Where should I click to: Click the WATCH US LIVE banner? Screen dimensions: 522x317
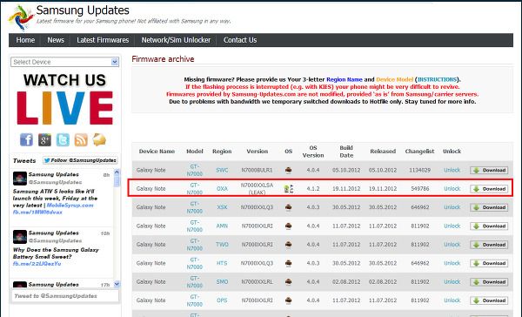[65, 99]
